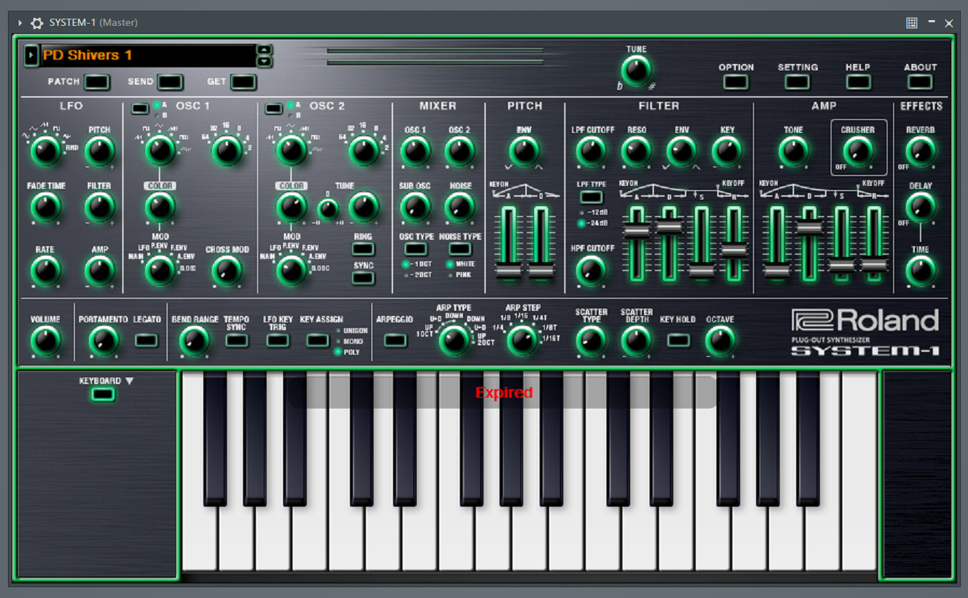The height and width of the screenshot is (598, 968).
Task: Enable the ARPEGGIO button
Action: point(395,340)
